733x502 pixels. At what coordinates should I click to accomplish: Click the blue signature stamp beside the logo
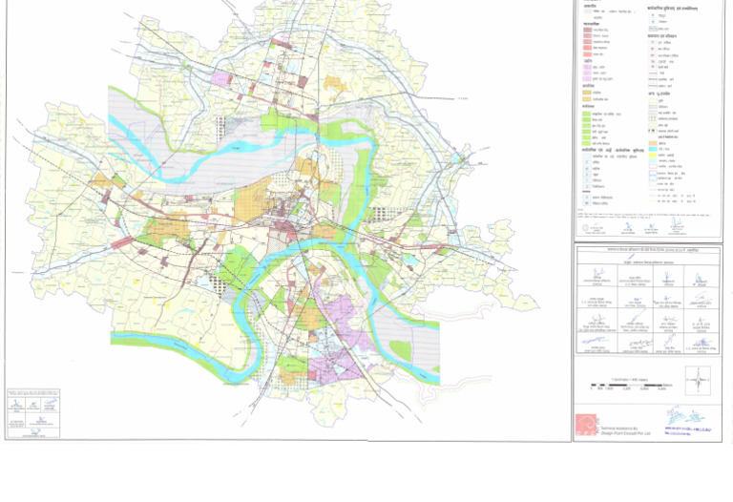tap(687, 422)
